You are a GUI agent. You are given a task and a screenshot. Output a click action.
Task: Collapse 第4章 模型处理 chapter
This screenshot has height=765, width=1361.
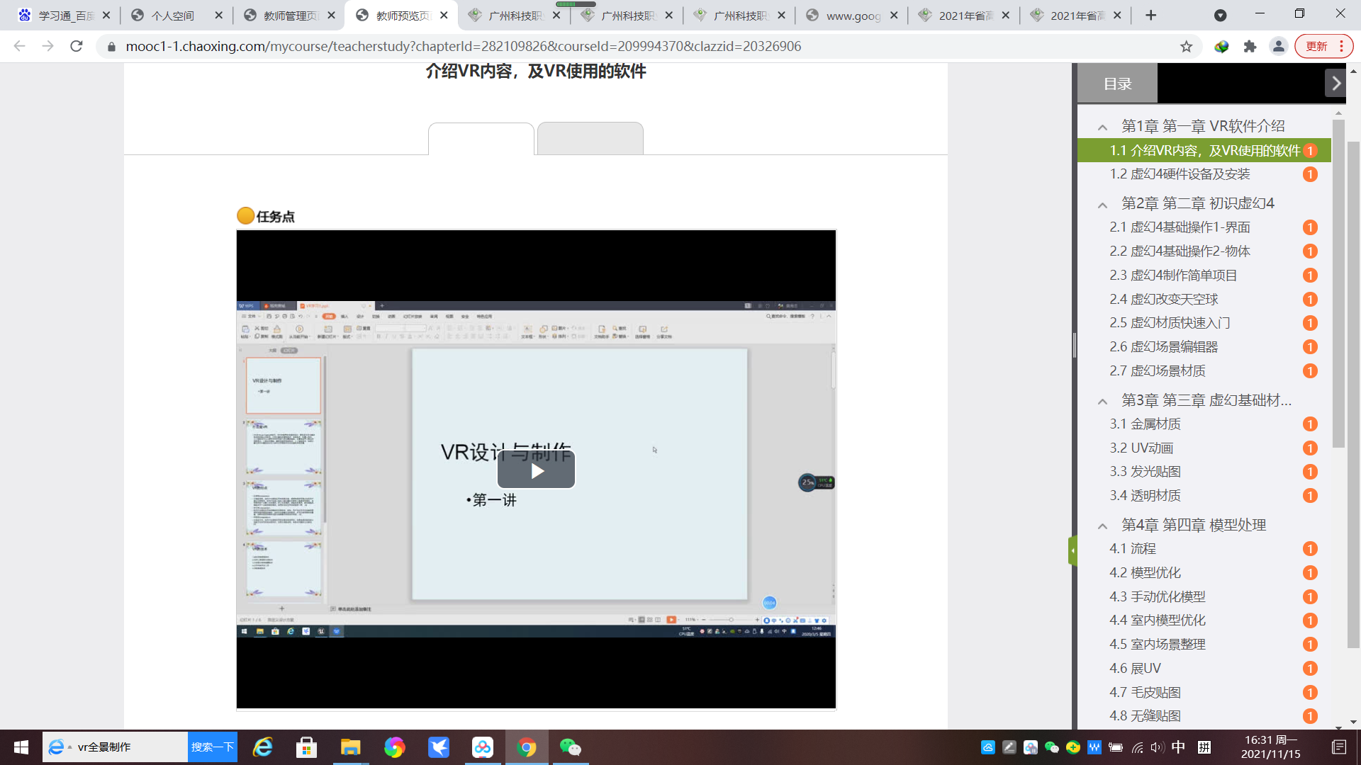coord(1102,526)
